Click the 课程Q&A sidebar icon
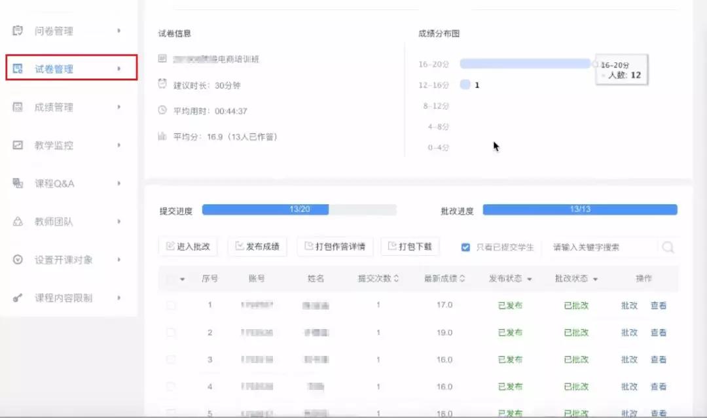Image resolution: width=707 pixels, height=418 pixels. (18, 183)
